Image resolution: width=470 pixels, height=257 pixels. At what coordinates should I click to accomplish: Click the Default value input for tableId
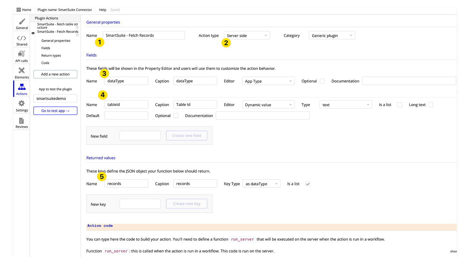tap(126, 115)
